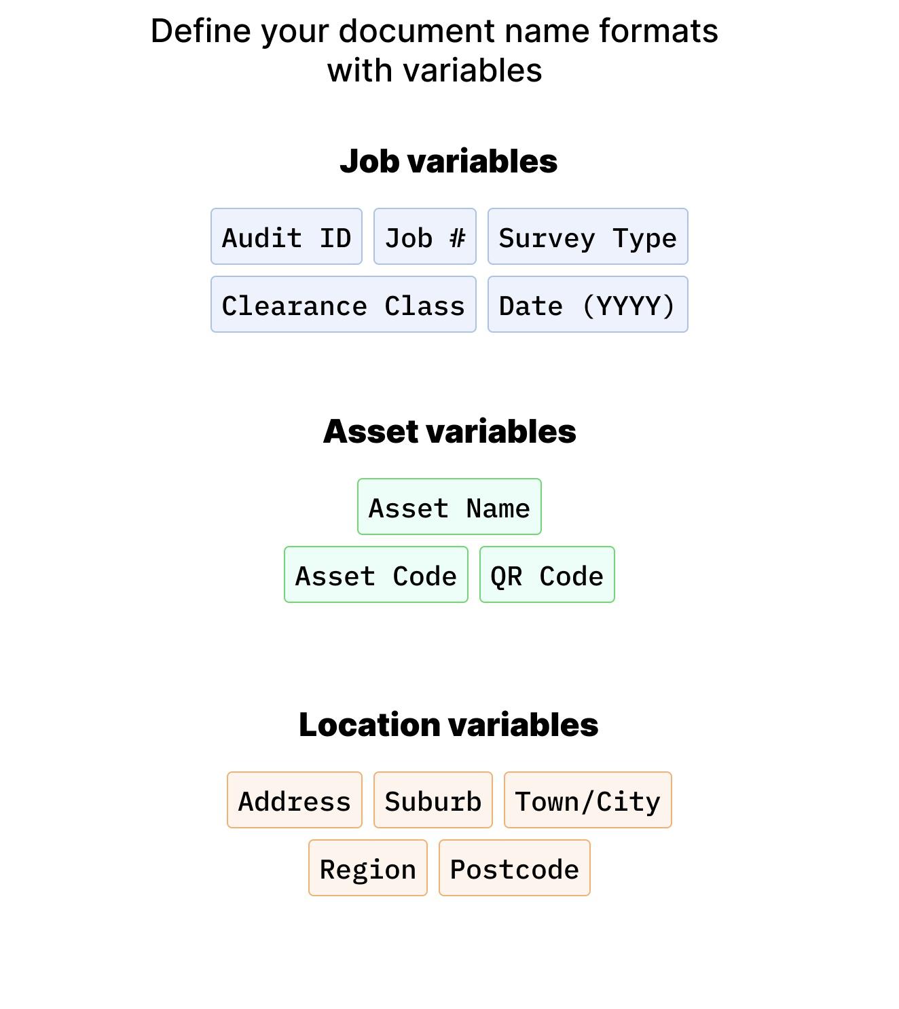Select the QR Code variable

coord(547,574)
